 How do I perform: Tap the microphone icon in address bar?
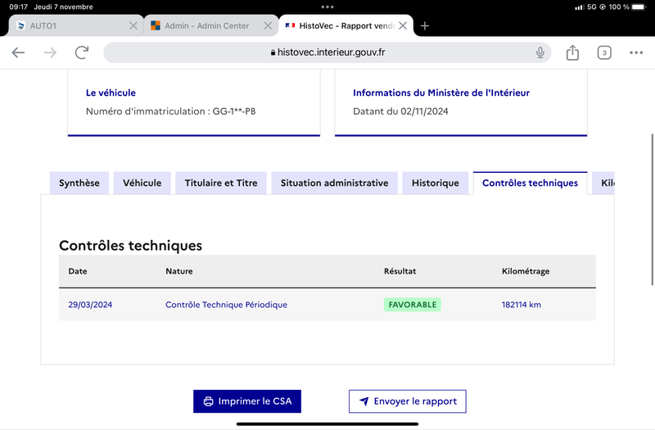(540, 52)
